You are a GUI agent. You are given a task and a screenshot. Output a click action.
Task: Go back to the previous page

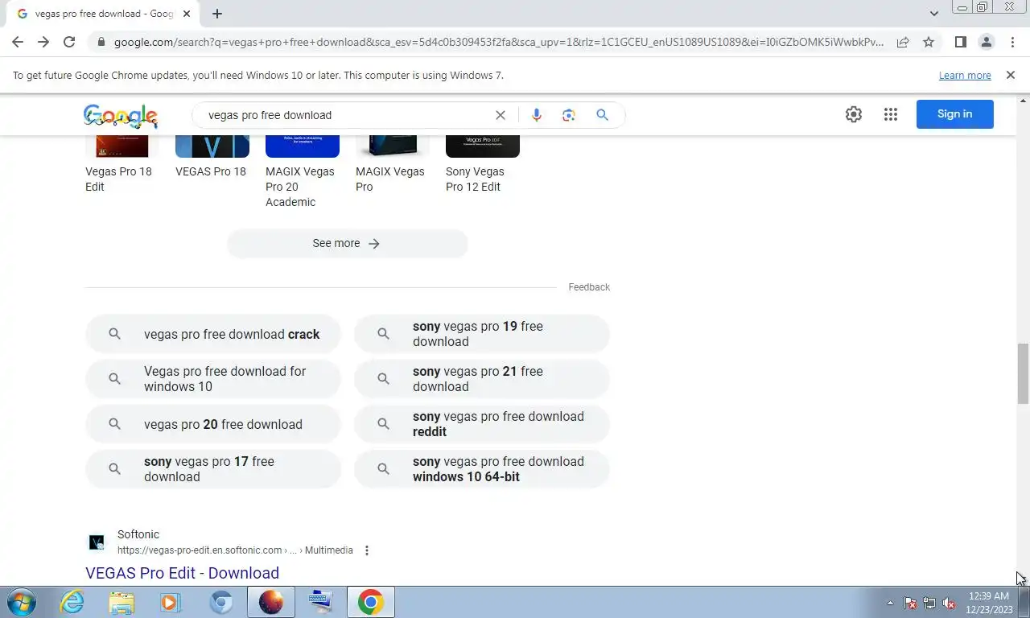click(18, 42)
